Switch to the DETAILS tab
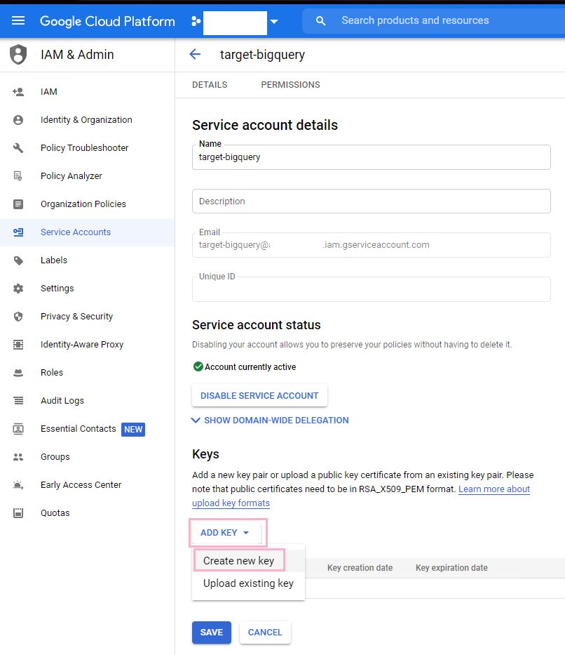This screenshot has height=655, width=565. 210,85
